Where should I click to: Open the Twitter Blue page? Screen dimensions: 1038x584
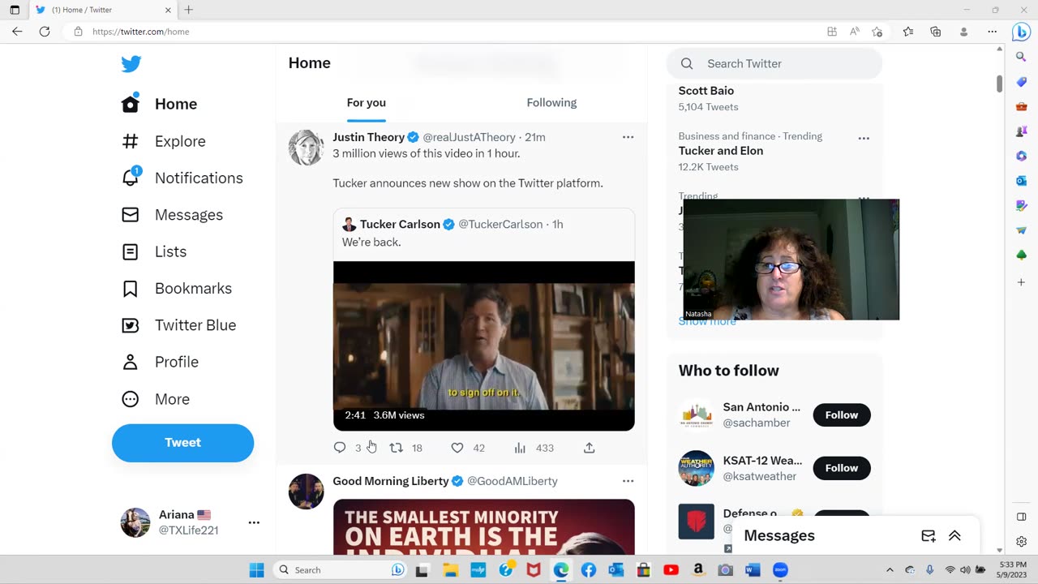179,325
